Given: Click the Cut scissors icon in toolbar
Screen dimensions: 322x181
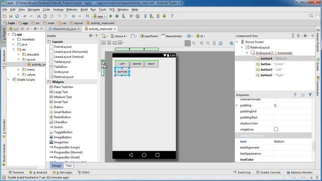Looking at the screenshot, I should [39, 16].
